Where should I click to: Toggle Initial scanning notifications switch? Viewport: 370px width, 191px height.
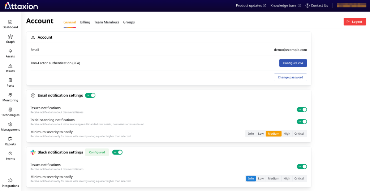pyautogui.click(x=302, y=122)
